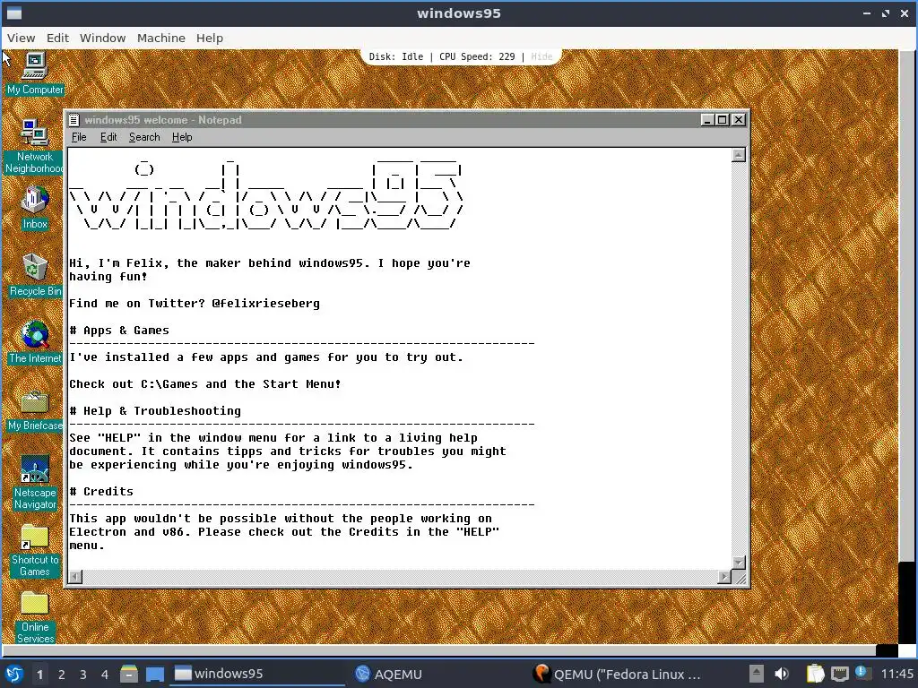Click the Notepad title bar document icon

[x=74, y=120]
